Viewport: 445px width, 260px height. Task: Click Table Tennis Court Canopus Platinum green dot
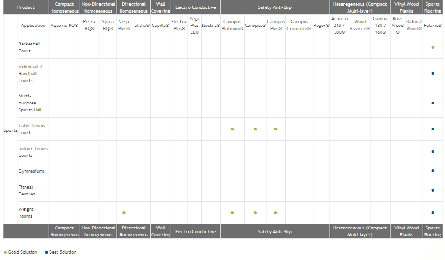click(x=232, y=129)
